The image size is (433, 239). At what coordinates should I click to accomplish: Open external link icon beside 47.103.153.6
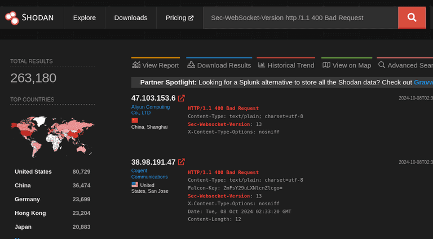[182, 98]
